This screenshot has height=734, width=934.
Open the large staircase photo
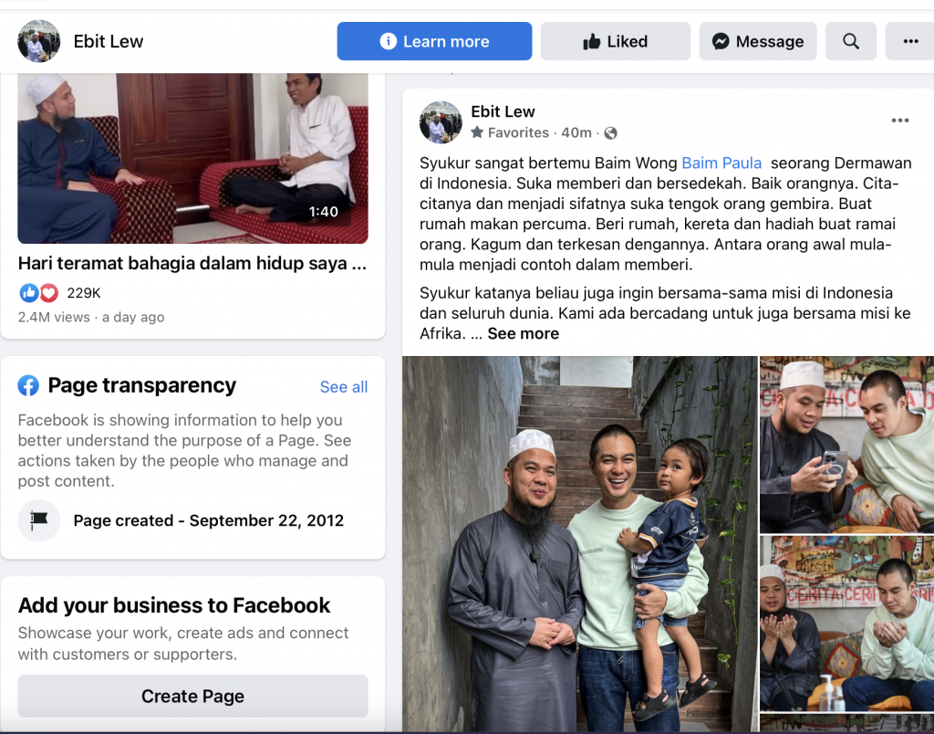pos(579,544)
